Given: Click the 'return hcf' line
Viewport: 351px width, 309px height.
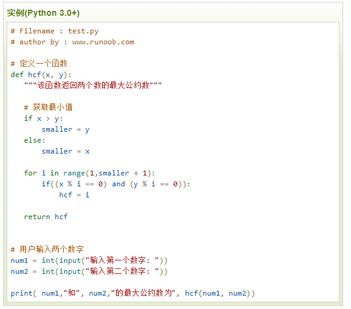Looking at the screenshot, I should pos(46,217).
